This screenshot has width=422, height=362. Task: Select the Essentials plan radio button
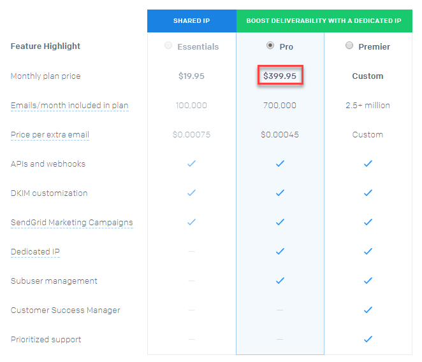coord(168,45)
